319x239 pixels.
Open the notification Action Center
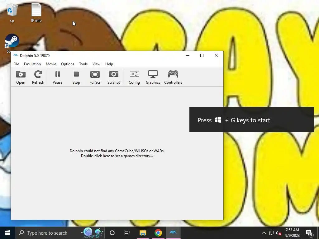coord(309,233)
